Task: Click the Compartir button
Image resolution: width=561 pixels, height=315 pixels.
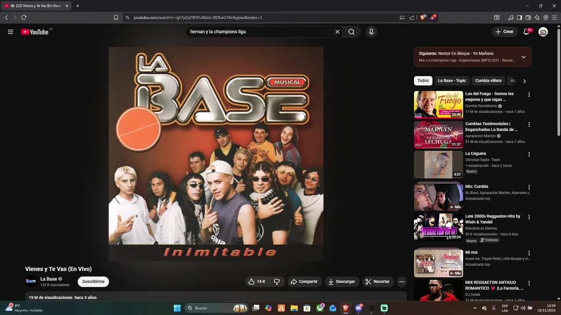Action: tap(305, 282)
